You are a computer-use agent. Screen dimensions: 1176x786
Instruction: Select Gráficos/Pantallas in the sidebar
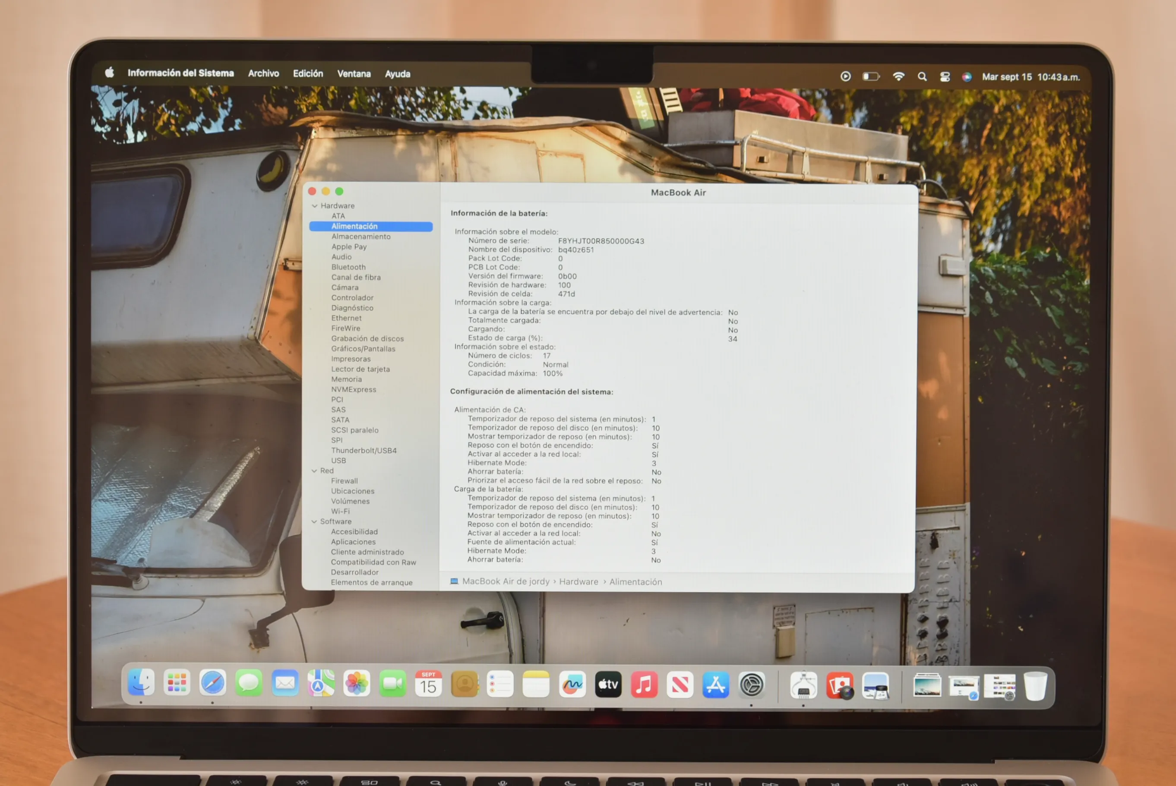(363, 349)
